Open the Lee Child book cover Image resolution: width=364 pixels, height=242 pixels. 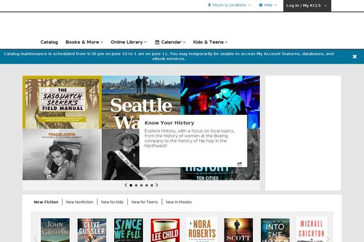165,230
